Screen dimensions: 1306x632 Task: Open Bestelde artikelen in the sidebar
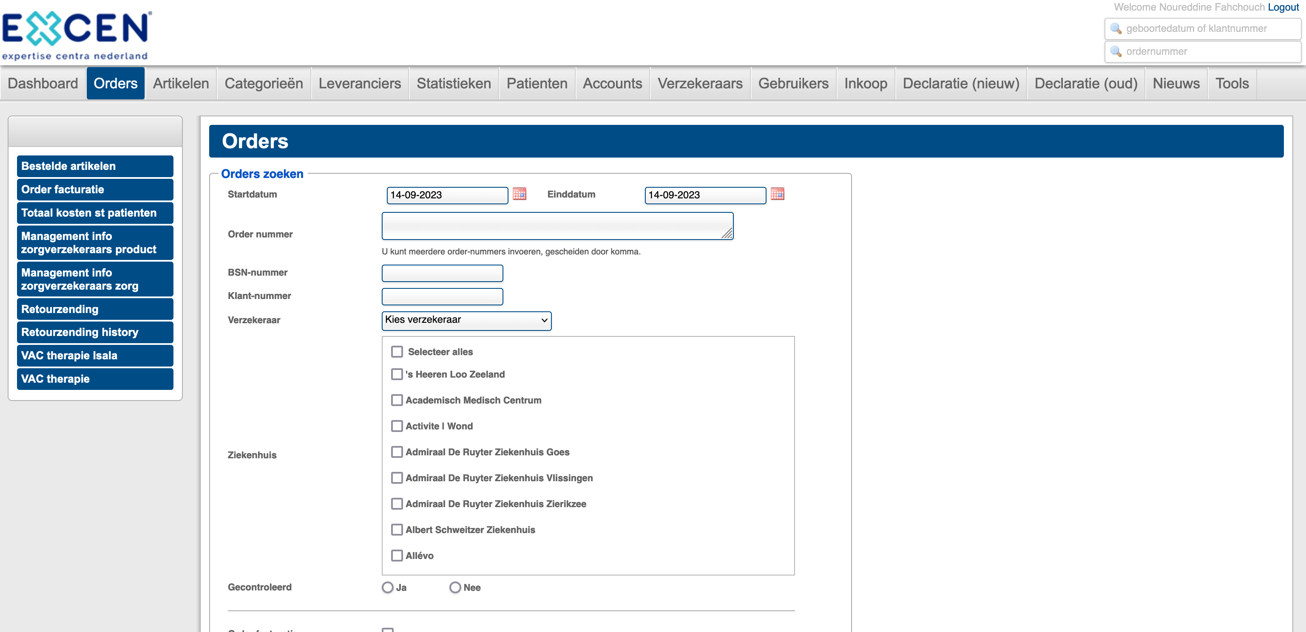click(95, 166)
